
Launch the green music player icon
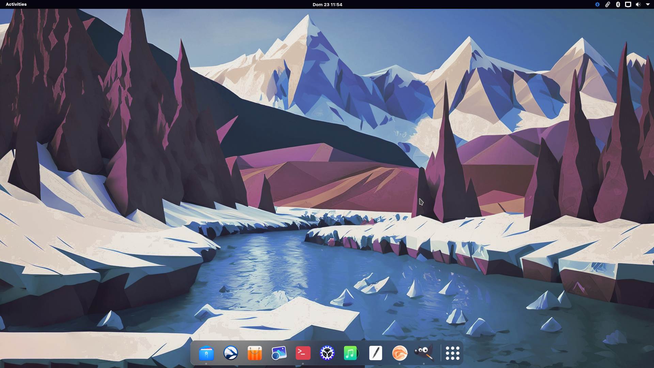pyautogui.click(x=351, y=353)
